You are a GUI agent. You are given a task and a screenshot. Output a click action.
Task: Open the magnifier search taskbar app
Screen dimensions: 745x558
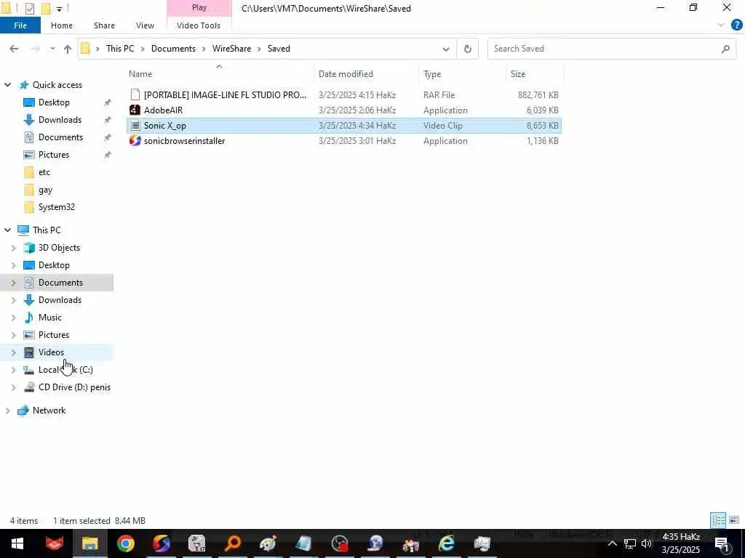pyautogui.click(x=232, y=543)
